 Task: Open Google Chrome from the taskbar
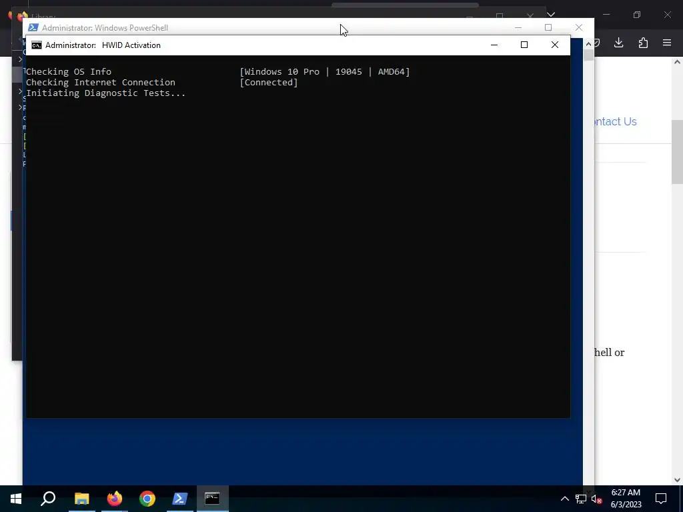147,499
